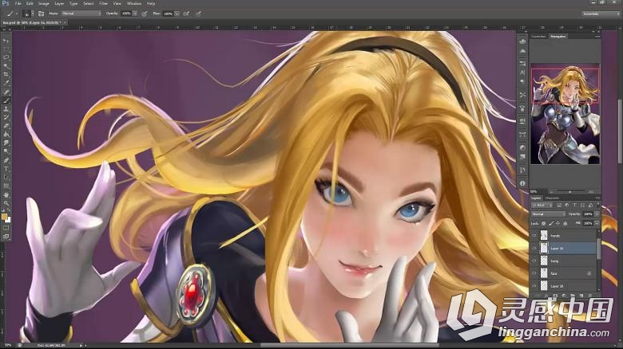Open the Flow slider arrow
Screen dimensions: 623x349
[177, 14]
